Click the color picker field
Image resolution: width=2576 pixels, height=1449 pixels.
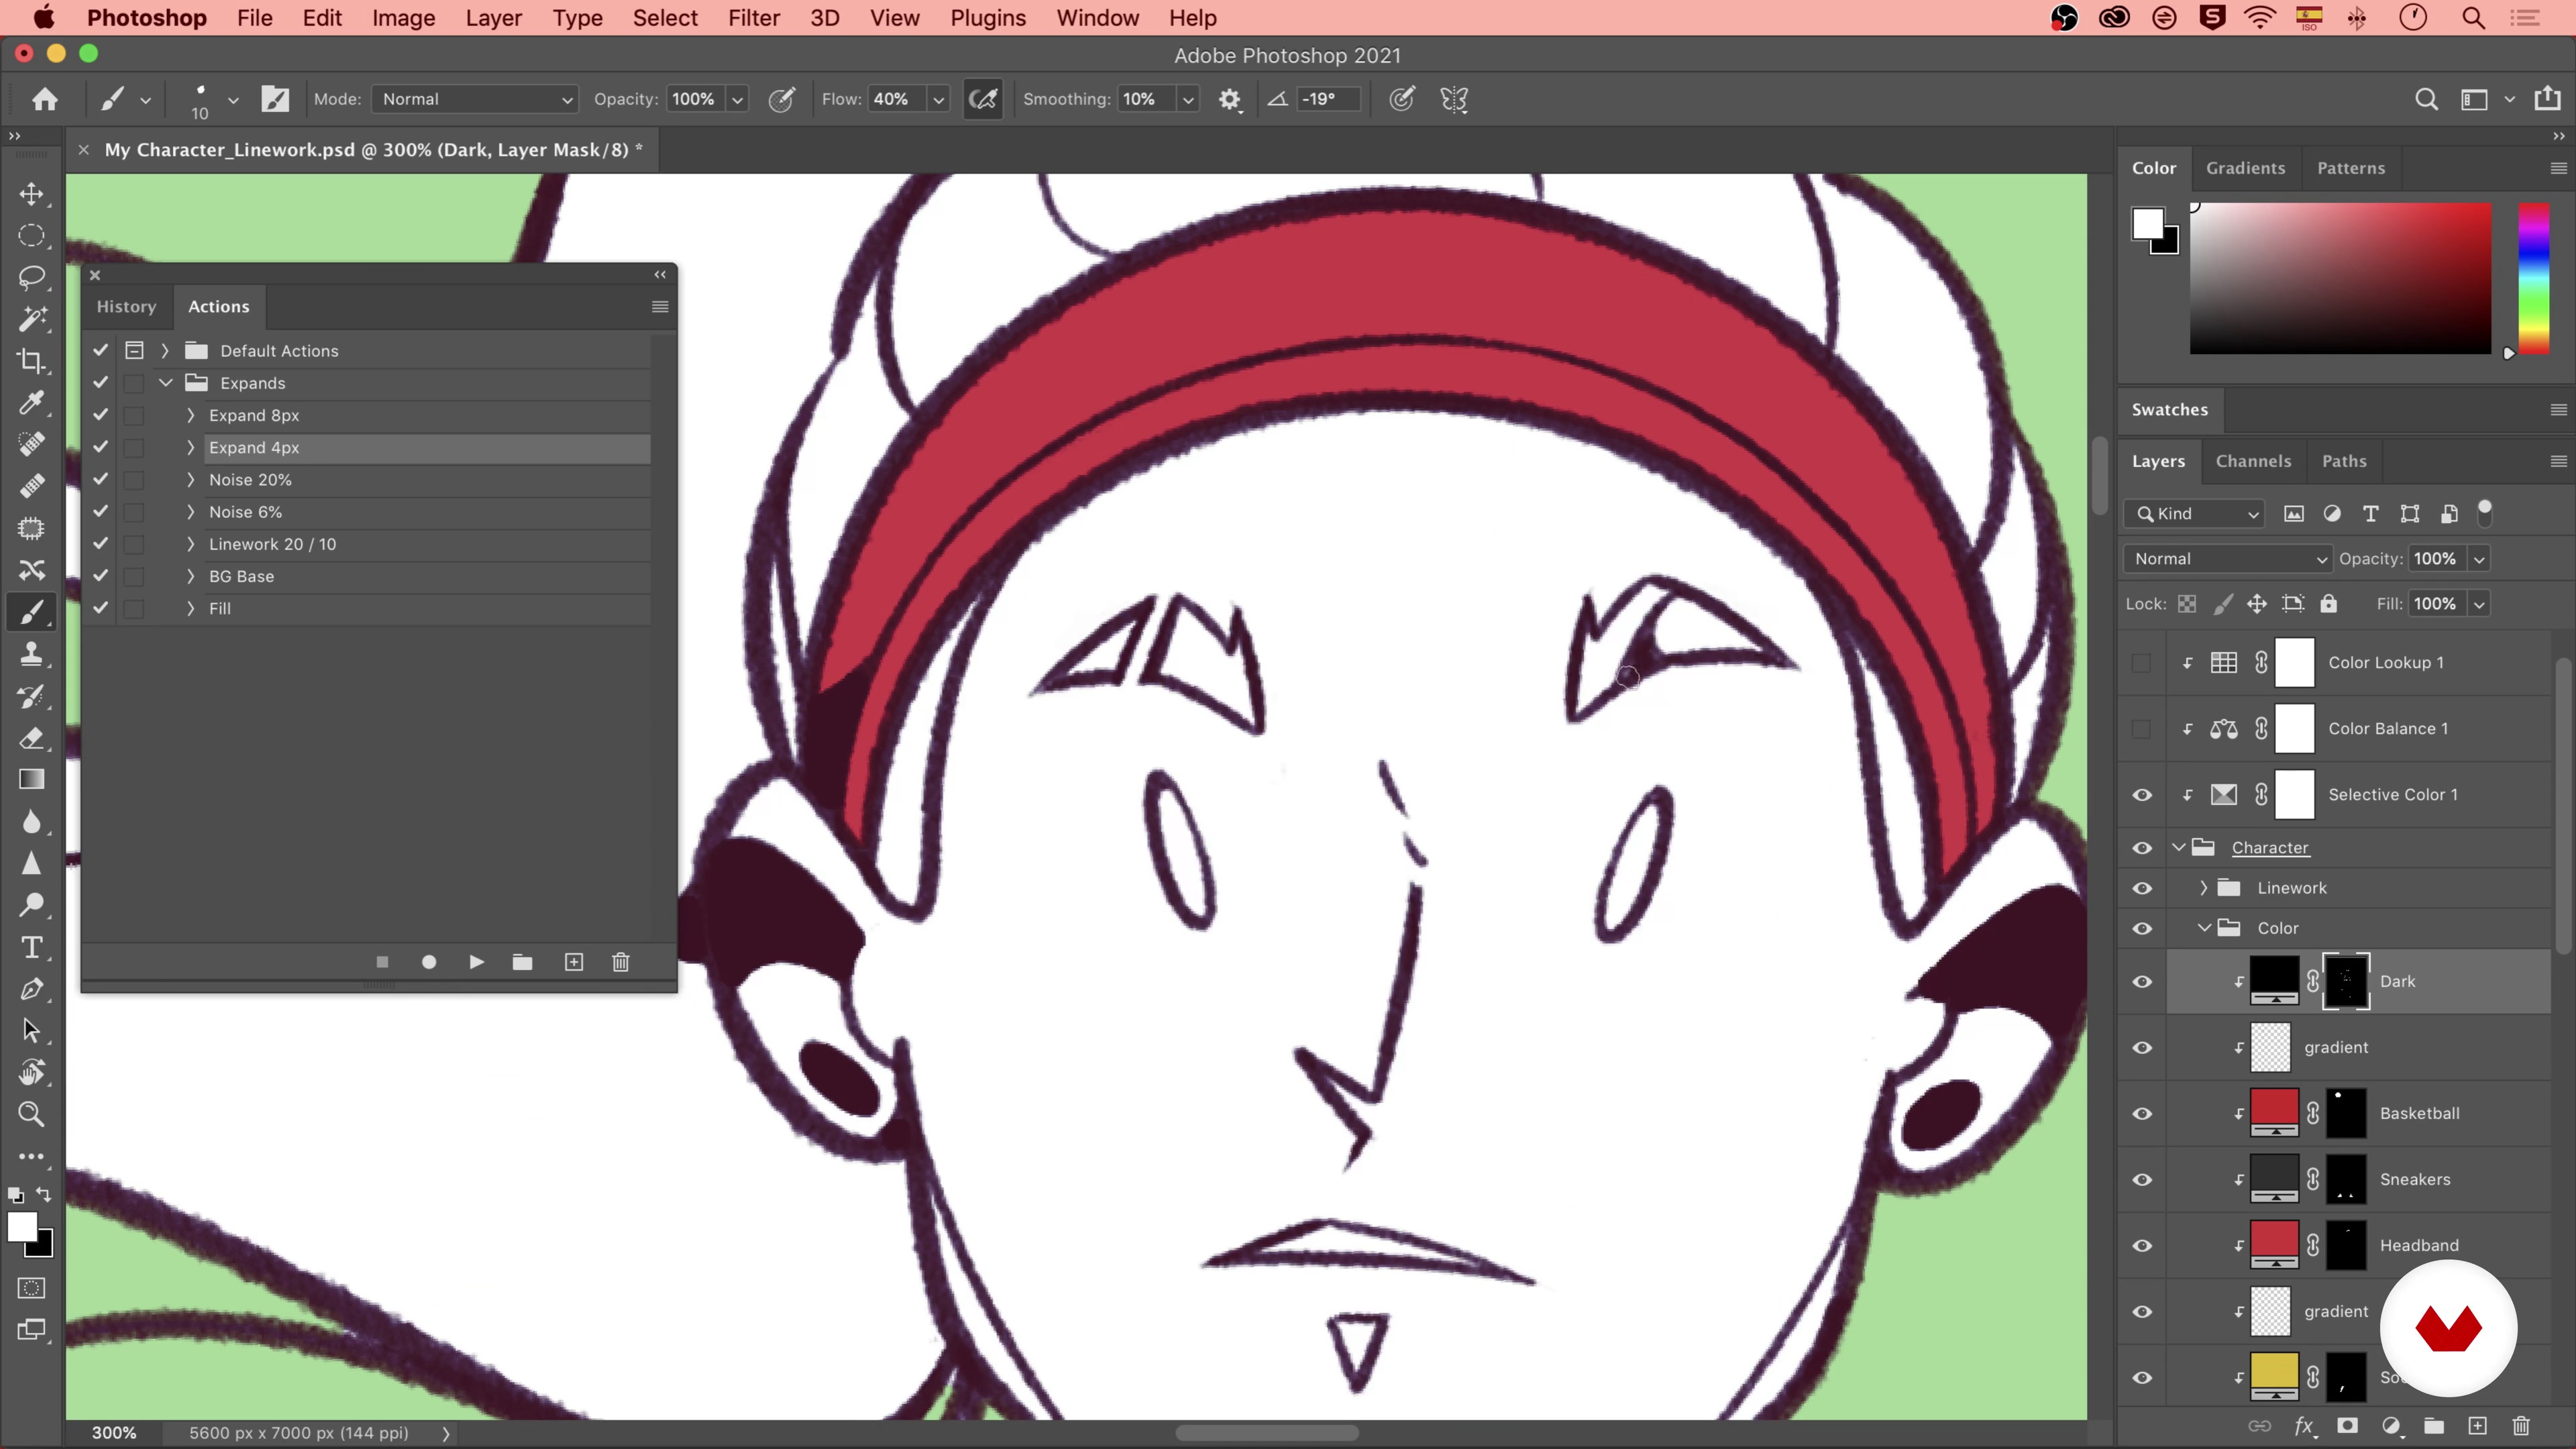pos(2340,279)
